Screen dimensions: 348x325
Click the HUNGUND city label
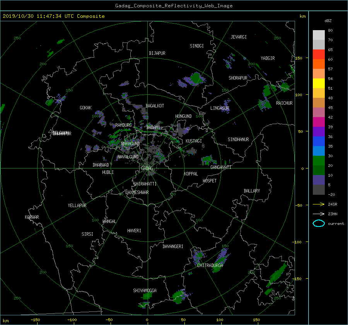[183, 116]
